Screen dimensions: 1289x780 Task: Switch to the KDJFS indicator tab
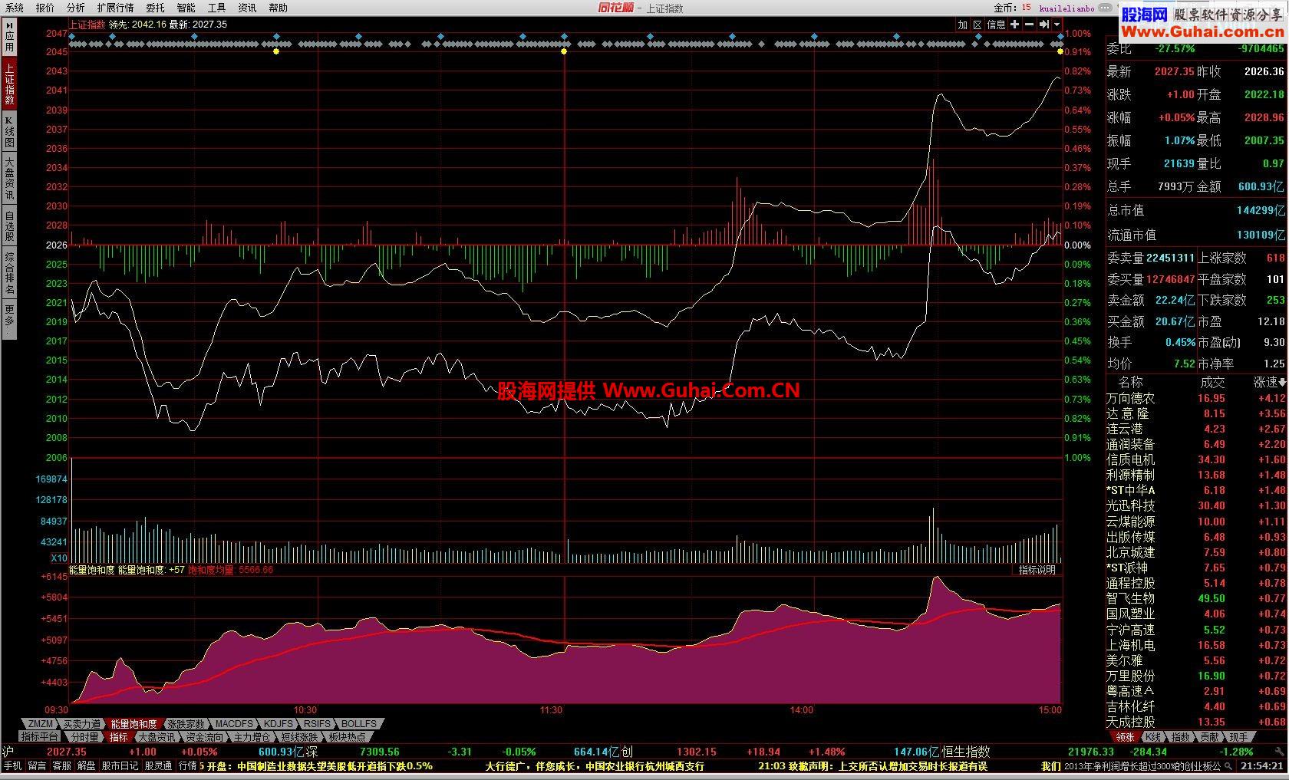click(278, 724)
